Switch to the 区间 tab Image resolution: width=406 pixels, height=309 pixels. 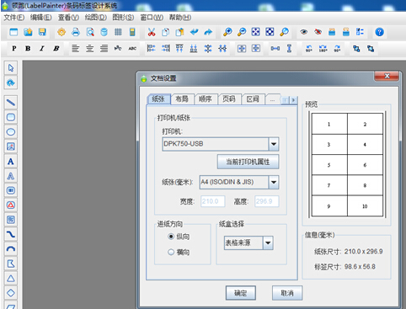tap(253, 99)
